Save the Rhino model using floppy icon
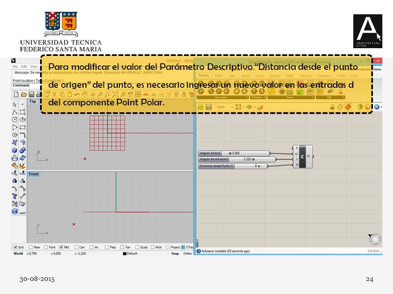393x294 pixels. (32, 94)
